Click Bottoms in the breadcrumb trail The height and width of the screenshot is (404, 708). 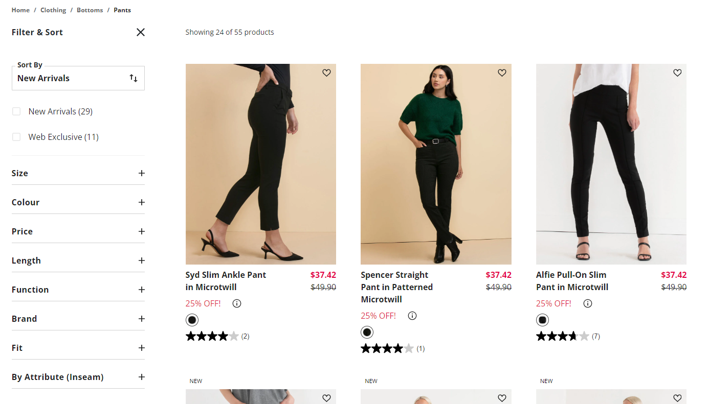click(x=90, y=10)
